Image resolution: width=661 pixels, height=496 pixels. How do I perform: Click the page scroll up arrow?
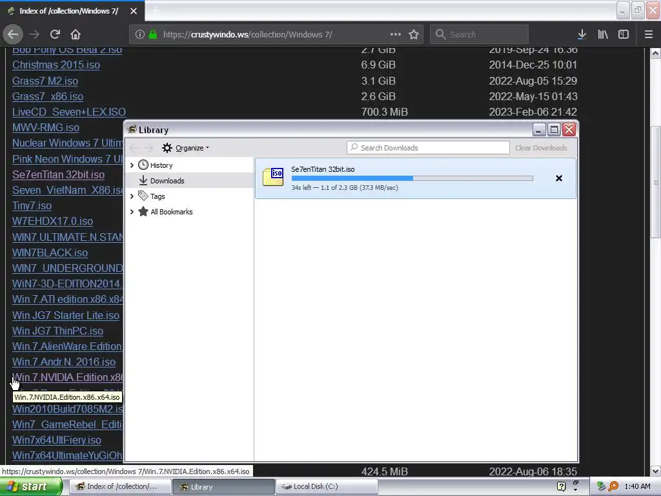(655, 54)
